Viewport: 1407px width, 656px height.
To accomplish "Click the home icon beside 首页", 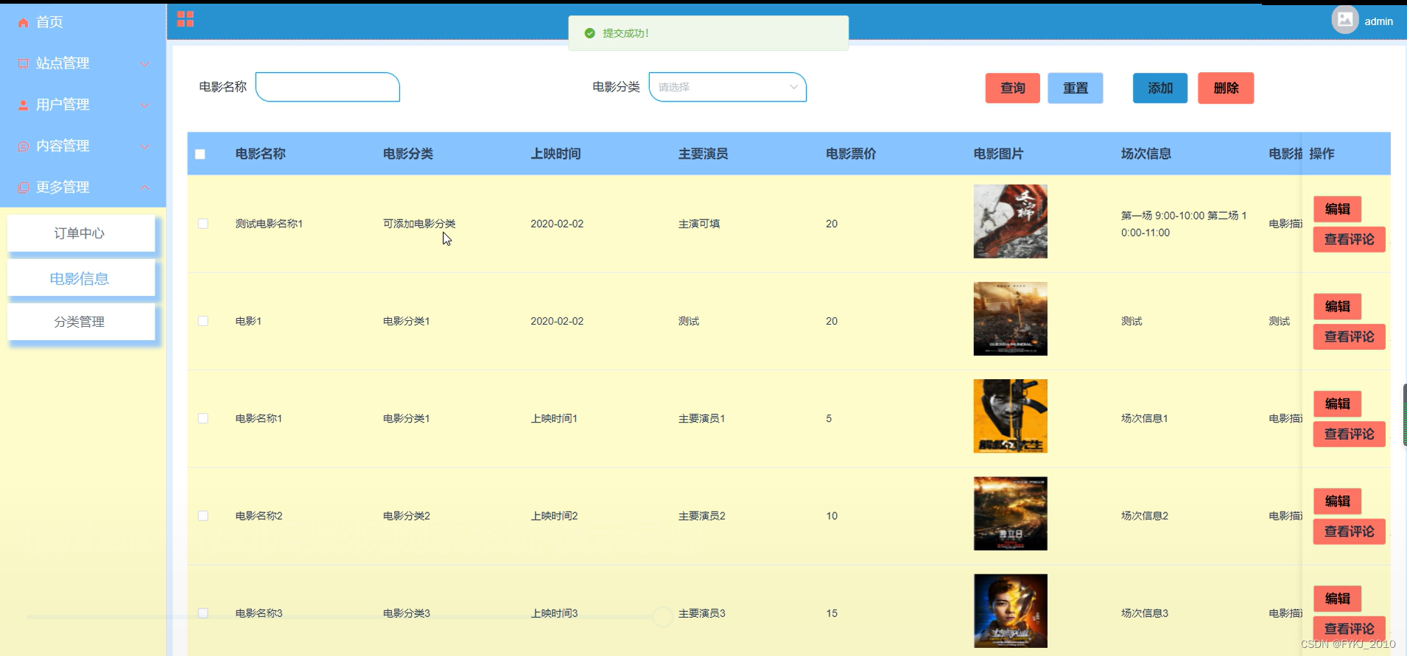I will click(24, 23).
